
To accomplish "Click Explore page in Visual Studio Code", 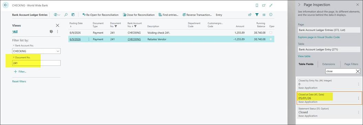I will pyautogui.click(x=319, y=37).
